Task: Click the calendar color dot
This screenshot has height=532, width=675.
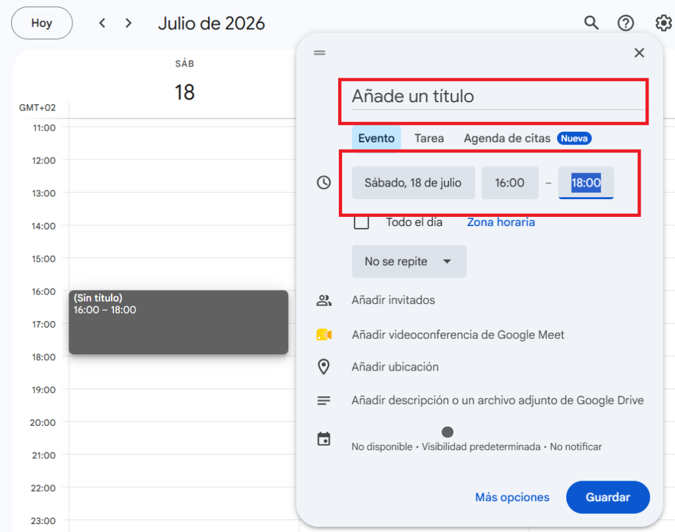Action: (x=448, y=432)
